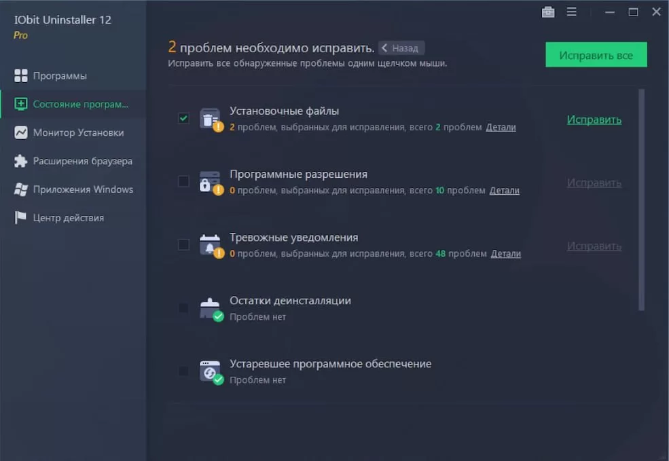The image size is (669, 461).
Task: Click the Центр действия flag icon
Action: click(x=20, y=217)
